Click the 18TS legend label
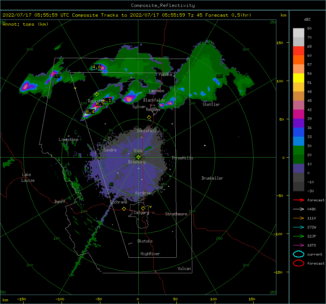The height and width of the screenshot is (304, 326). coord(312,245)
